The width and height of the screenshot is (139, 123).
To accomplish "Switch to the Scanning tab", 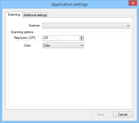I will point(14,15).
